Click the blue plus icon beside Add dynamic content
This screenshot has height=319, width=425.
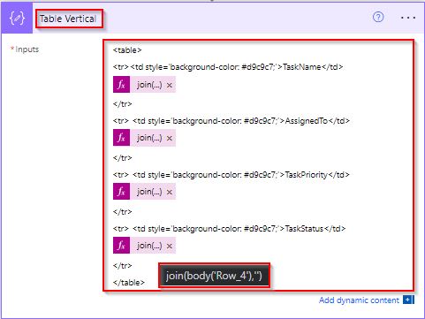tap(408, 300)
